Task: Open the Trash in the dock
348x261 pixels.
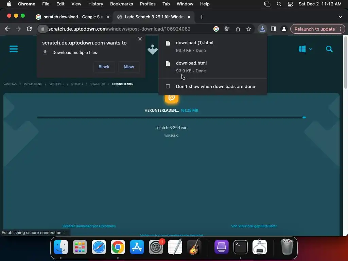Action: pos(287,247)
